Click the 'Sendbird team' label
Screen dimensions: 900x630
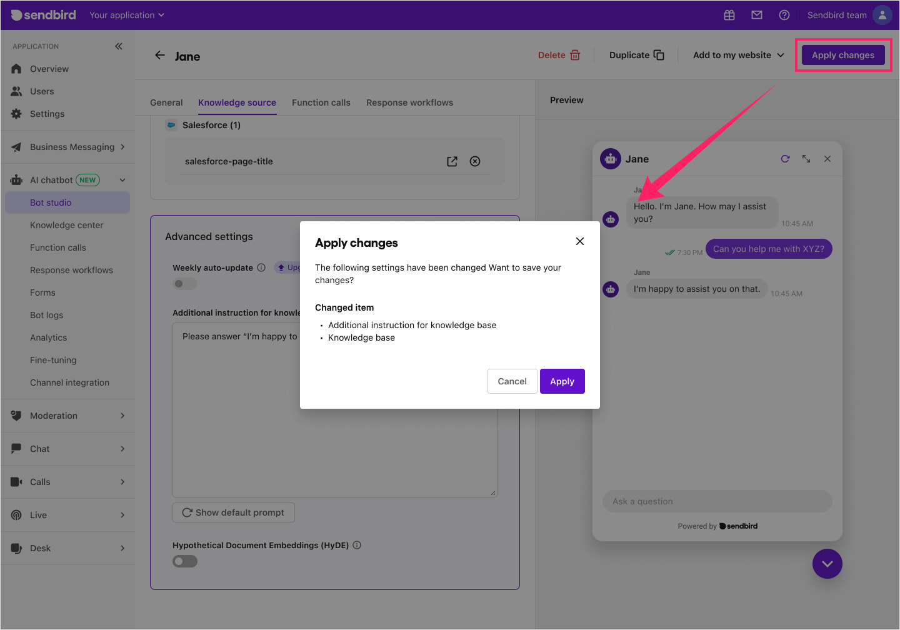tap(837, 15)
